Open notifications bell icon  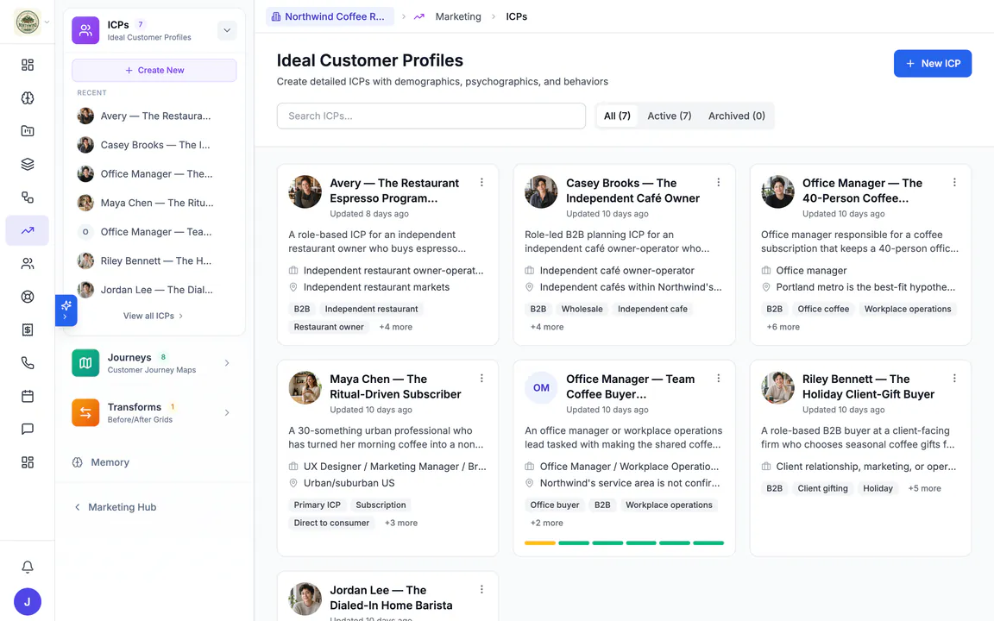pyautogui.click(x=28, y=567)
